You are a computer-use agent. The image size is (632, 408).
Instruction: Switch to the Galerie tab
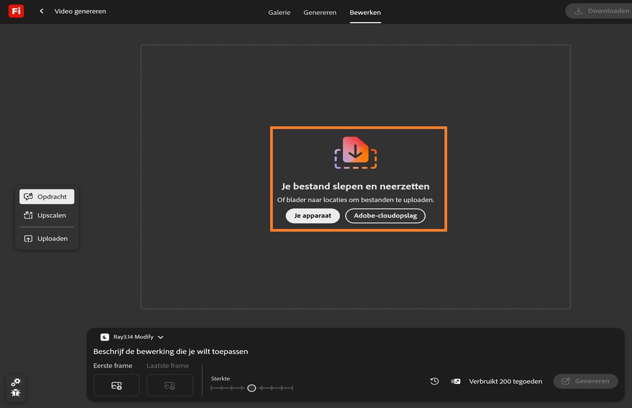(x=279, y=12)
